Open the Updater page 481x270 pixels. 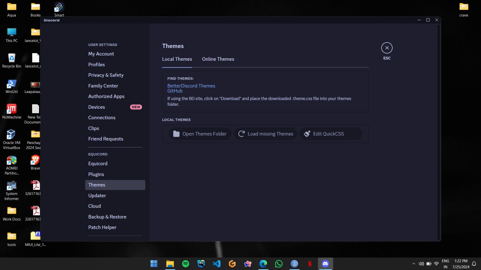click(x=115, y=195)
